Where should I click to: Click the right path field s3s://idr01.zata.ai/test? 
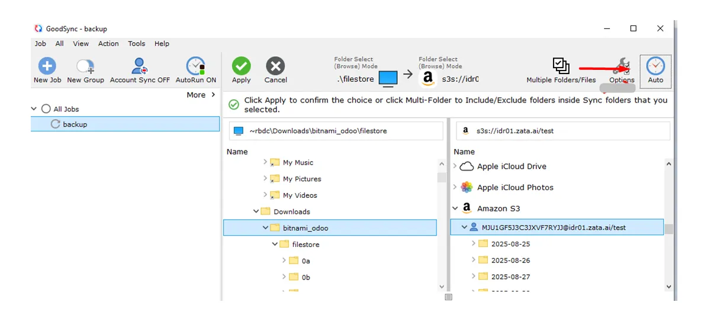(563, 131)
